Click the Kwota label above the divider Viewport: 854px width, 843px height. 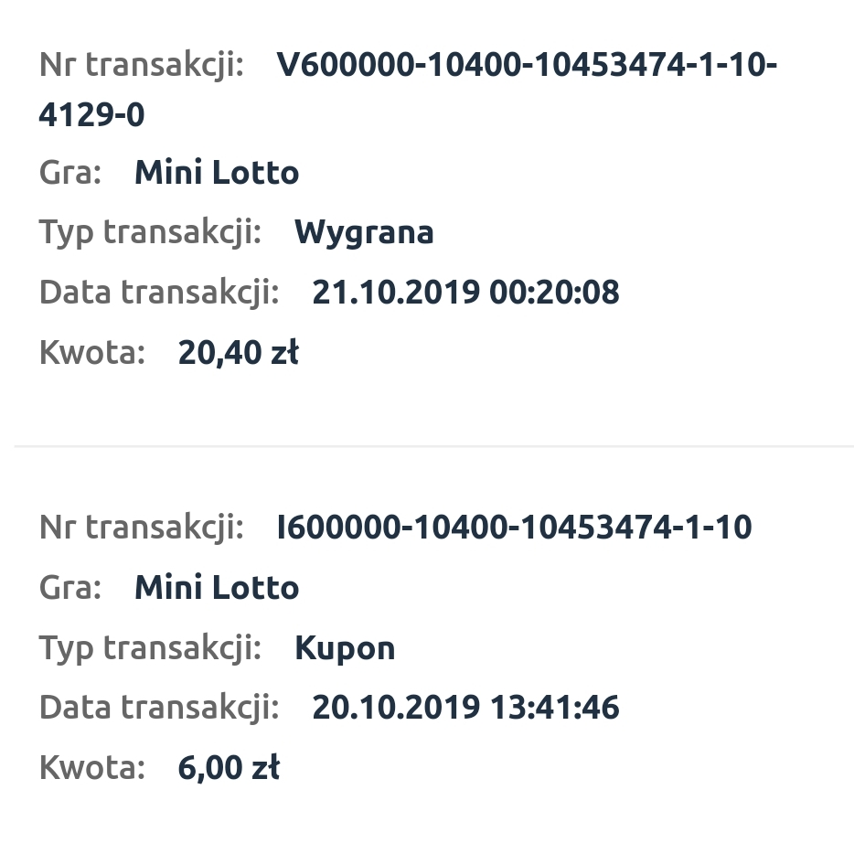tap(92, 353)
